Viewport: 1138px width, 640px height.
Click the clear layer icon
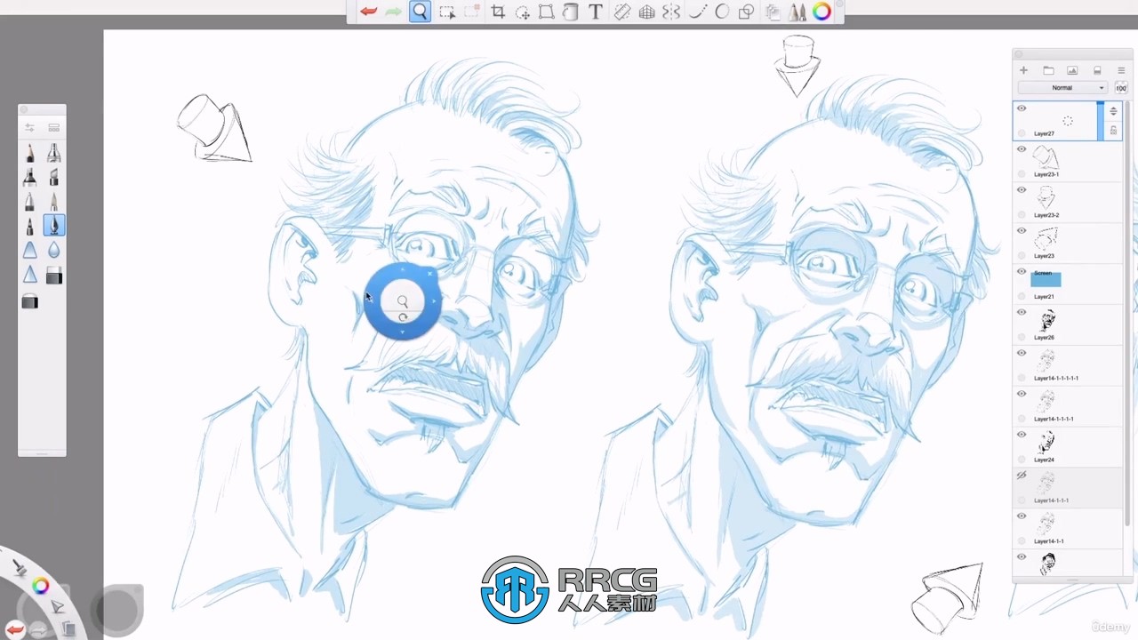(x=1097, y=70)
